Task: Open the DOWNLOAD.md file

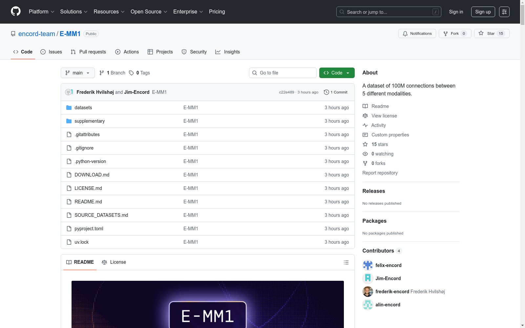Action: (92, 175)
